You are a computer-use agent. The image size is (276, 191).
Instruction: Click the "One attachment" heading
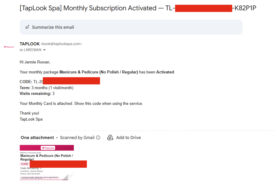[x=37, y=138]
